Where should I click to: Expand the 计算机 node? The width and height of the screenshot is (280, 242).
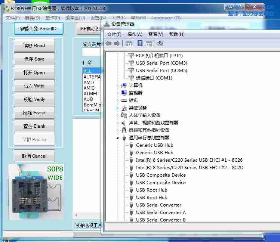click(117, 86)
